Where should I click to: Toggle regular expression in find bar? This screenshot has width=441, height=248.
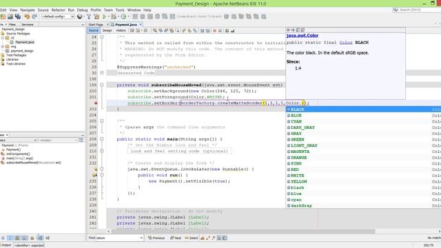coord(214,238)
